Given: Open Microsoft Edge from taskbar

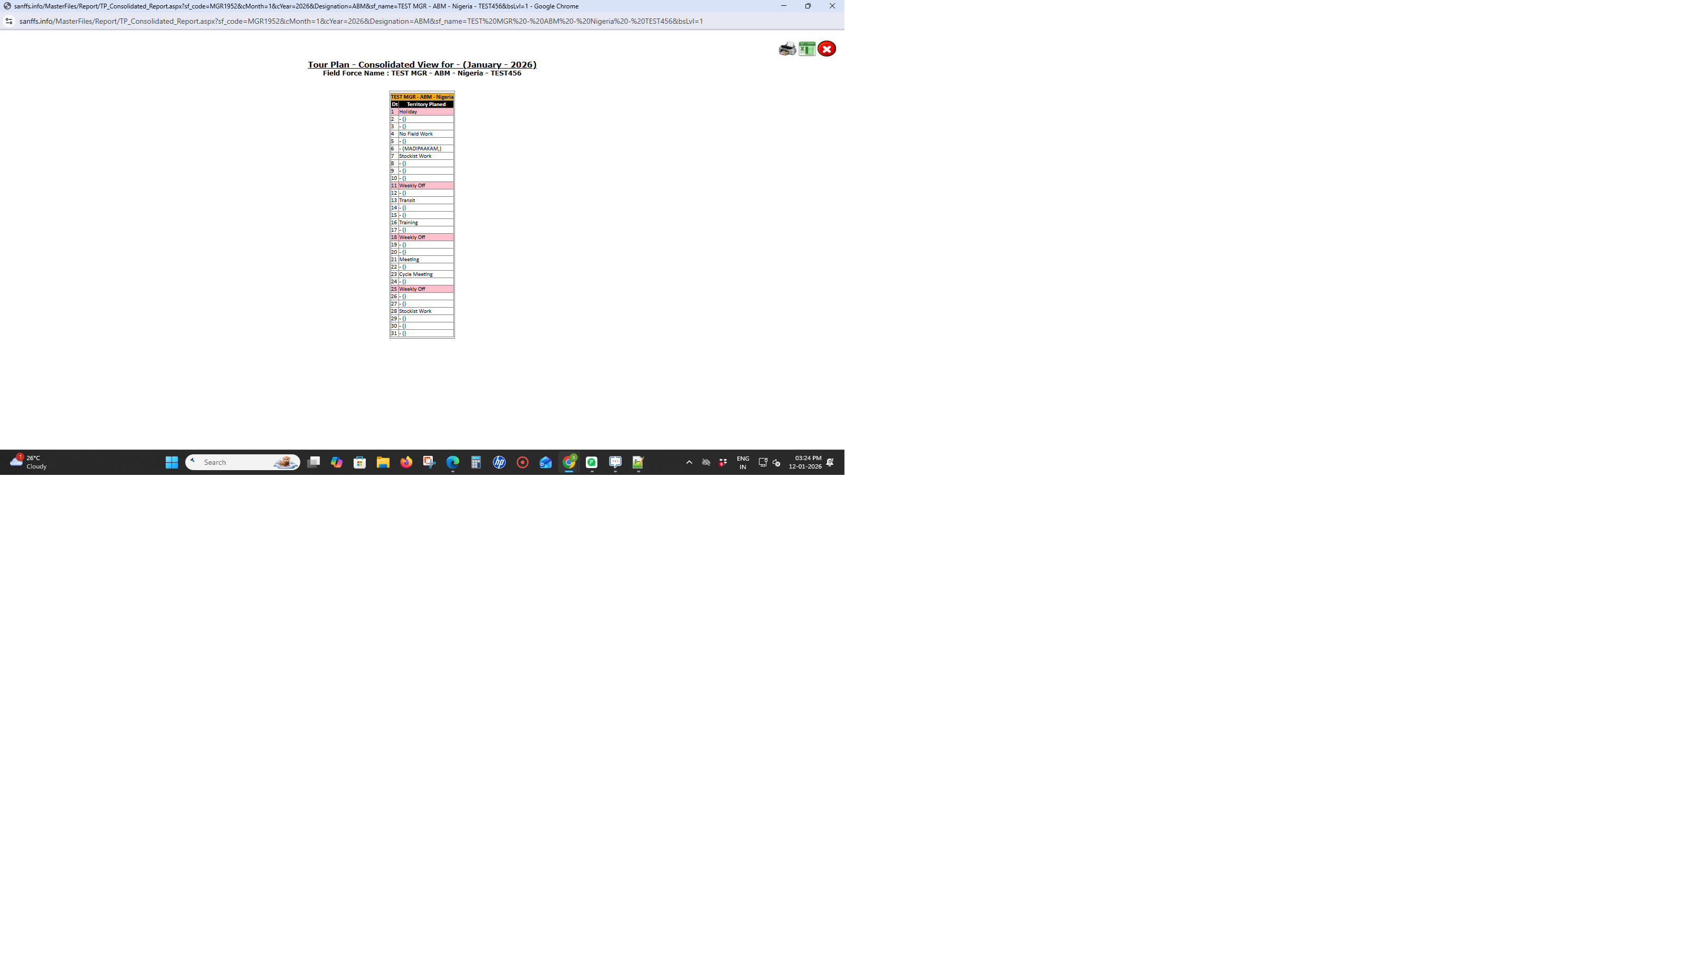Looking at the screenshot, I should [453, 462].
